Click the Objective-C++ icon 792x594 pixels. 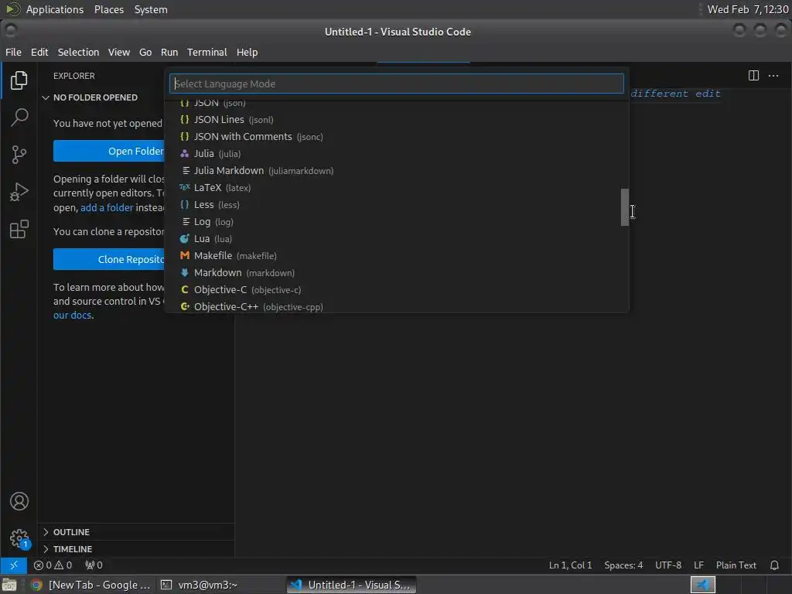185,306
